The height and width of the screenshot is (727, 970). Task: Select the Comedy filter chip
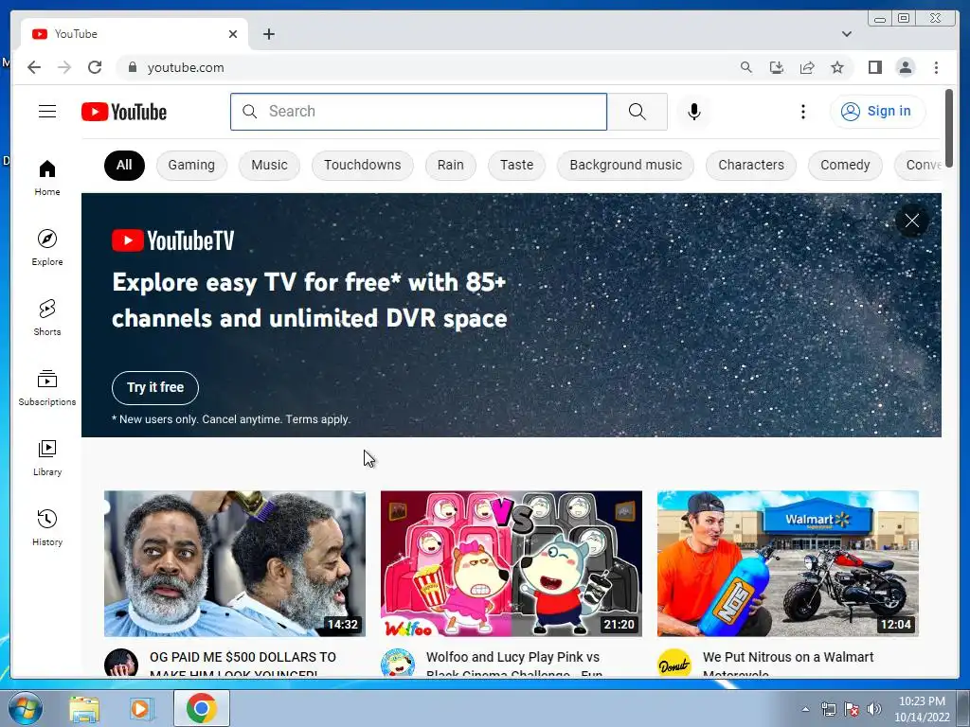coord(845,165)
